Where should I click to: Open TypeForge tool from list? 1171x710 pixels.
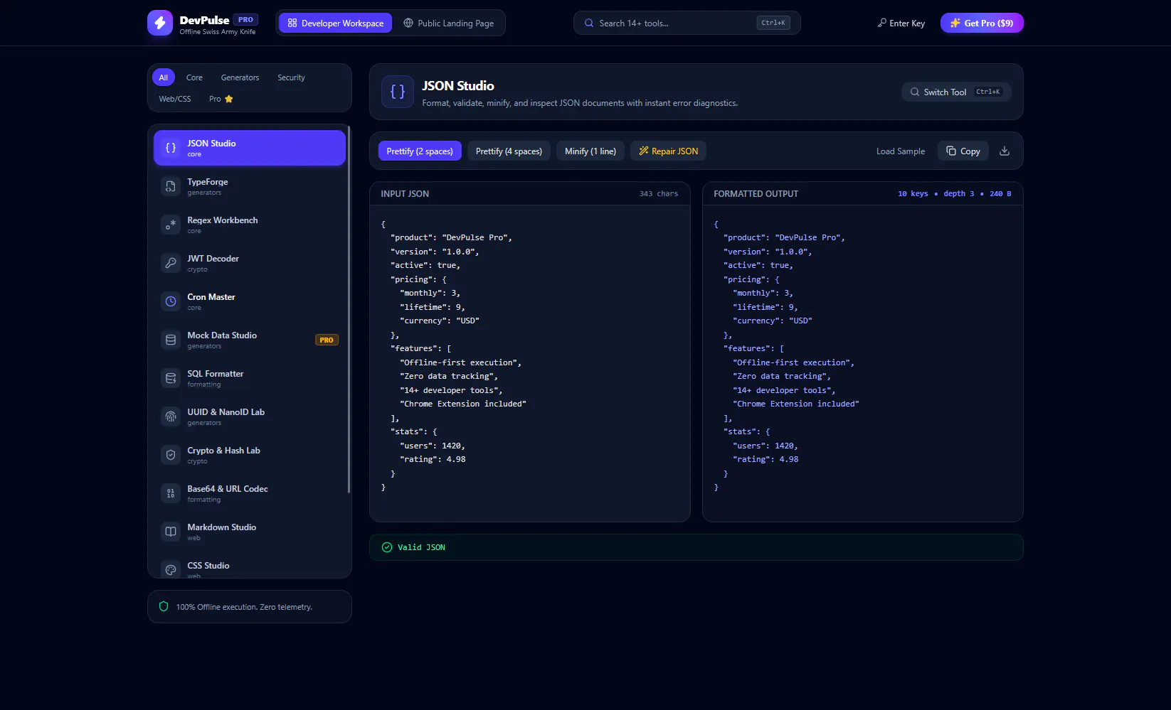(250, 186)
